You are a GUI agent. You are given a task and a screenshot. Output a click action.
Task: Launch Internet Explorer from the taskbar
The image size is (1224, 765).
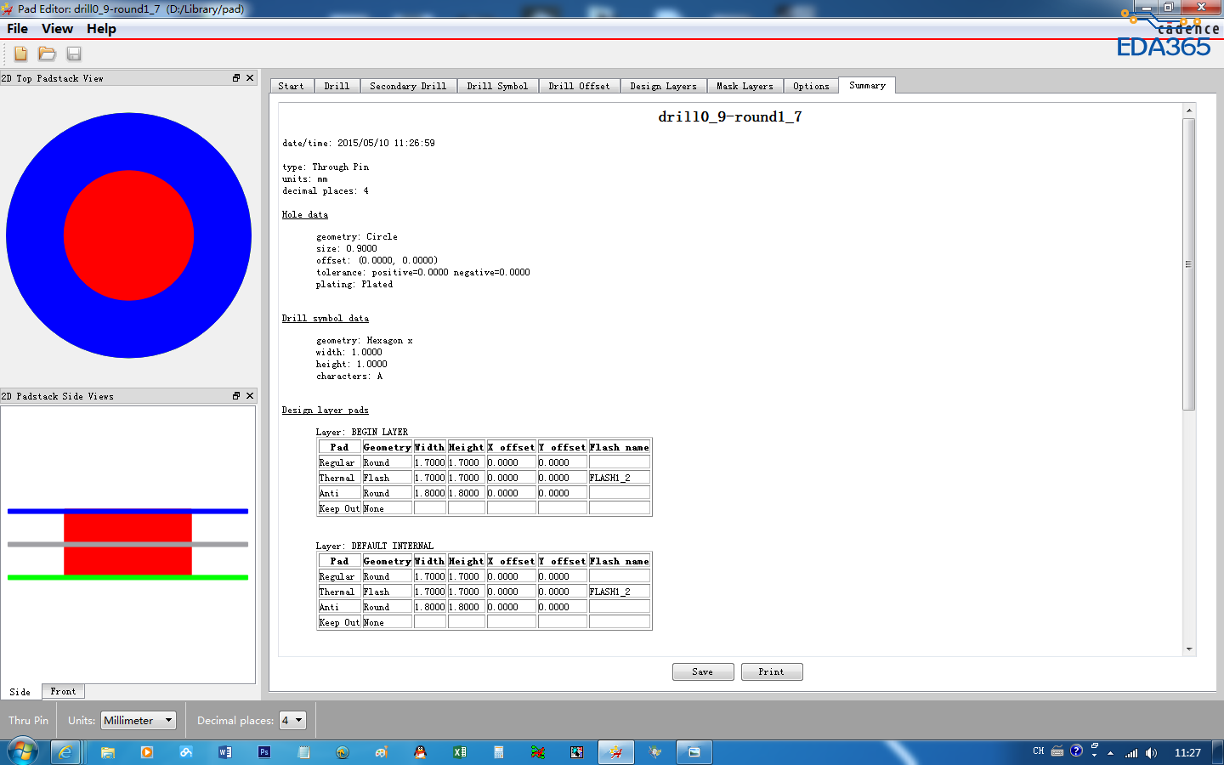point(65,752)
